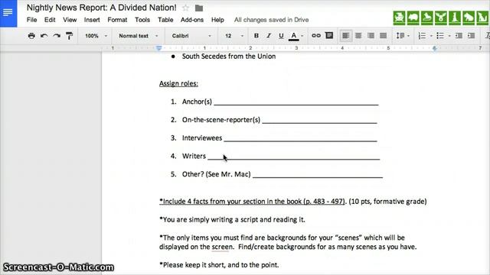Open the File menu
Image resolution: width=490 pixels, height=275 pixels.
click(31, 20)
